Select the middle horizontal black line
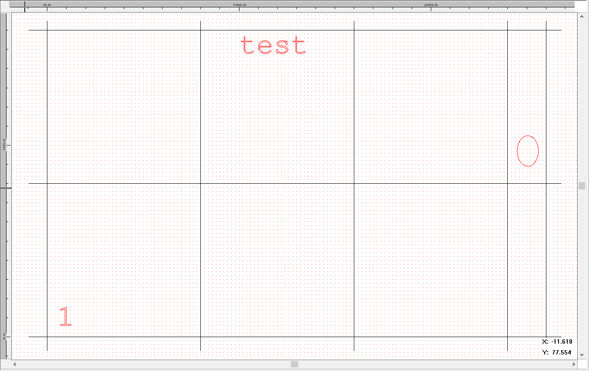This screenshot has height=371, width=589. pos(278,183)
